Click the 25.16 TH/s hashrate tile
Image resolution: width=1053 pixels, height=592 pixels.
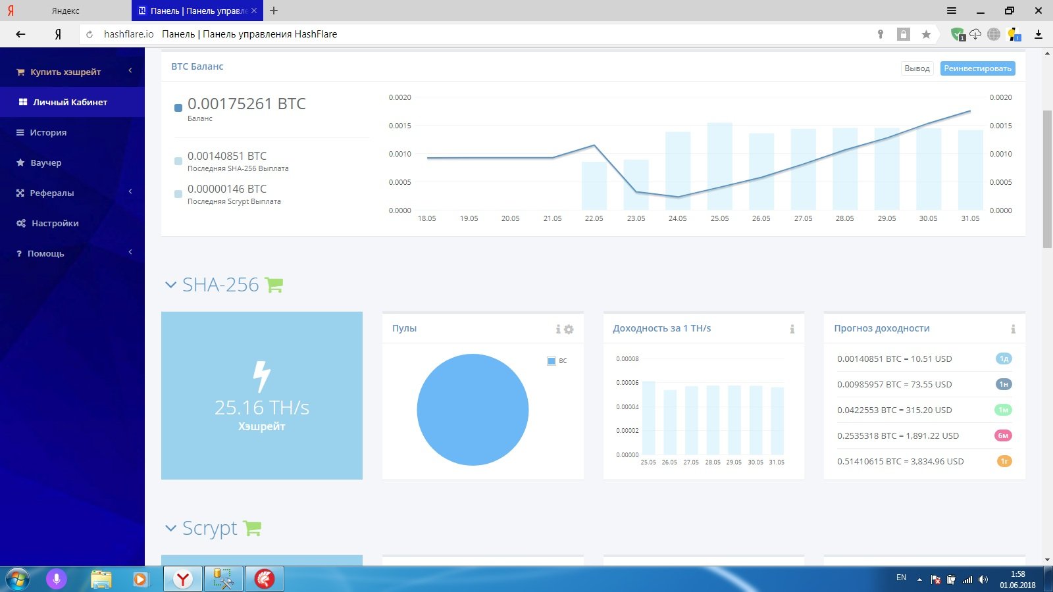262,395
